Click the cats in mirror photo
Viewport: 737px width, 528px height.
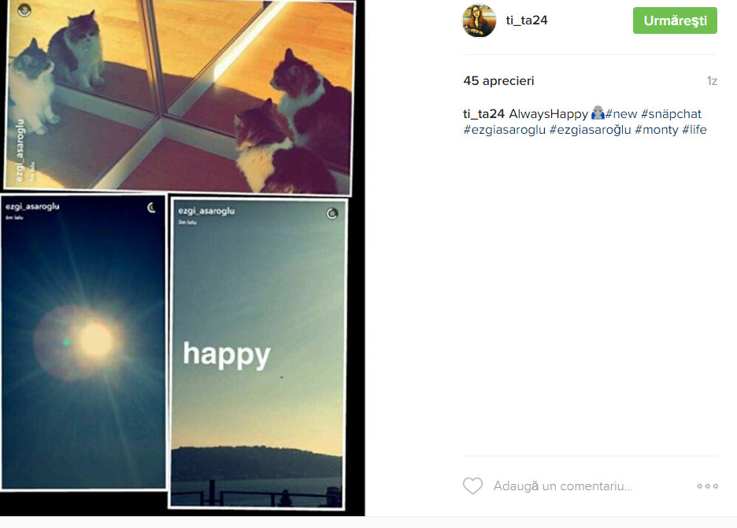tap(179, 96)
